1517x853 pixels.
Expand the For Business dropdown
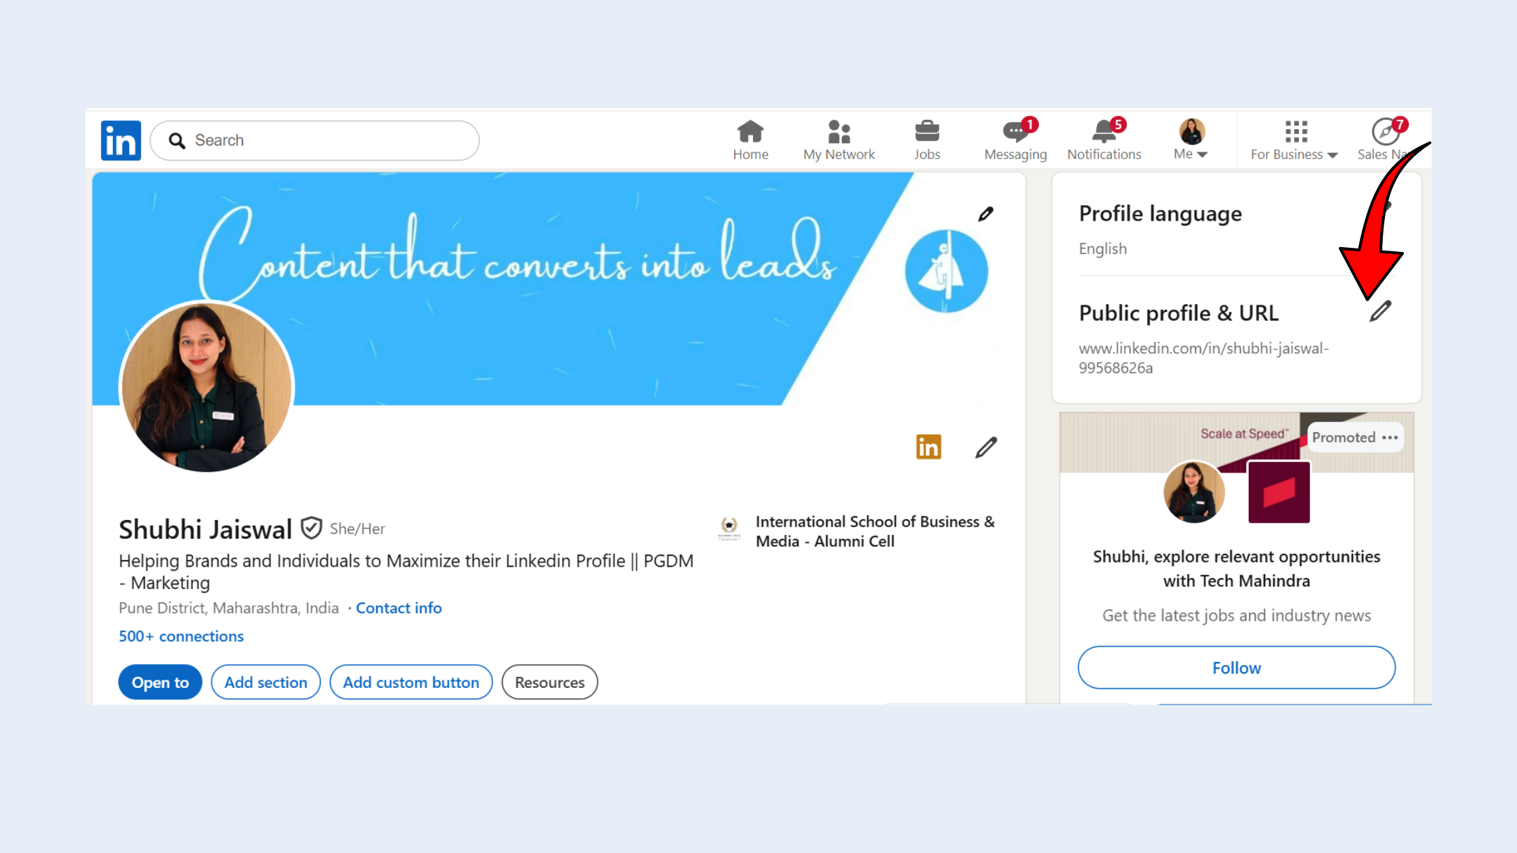coord(1294,140)
